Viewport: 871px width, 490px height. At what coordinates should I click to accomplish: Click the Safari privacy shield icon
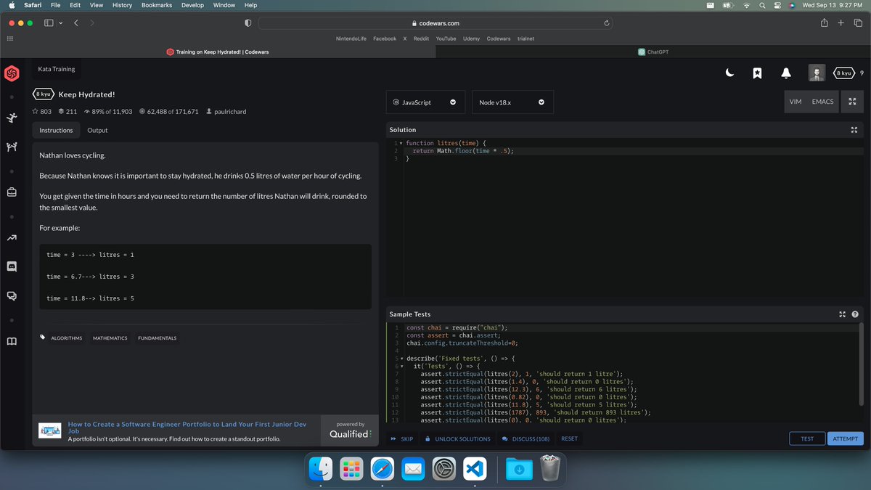point(248,23)
